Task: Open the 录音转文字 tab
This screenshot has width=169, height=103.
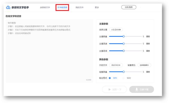Action: [x=45, y=7]
